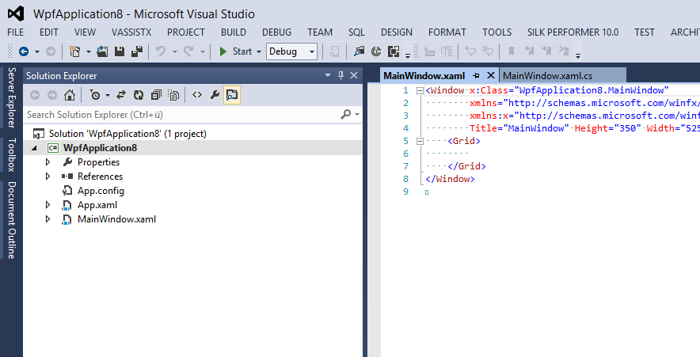Screen dimensions: 700x357
Task: Open dropdown arrow beside the Start button
Action: (258, 51)
